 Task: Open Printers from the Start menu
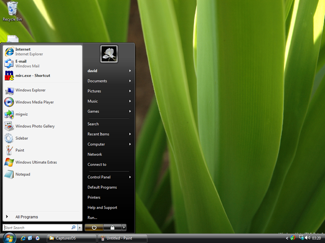coord(109,197)
